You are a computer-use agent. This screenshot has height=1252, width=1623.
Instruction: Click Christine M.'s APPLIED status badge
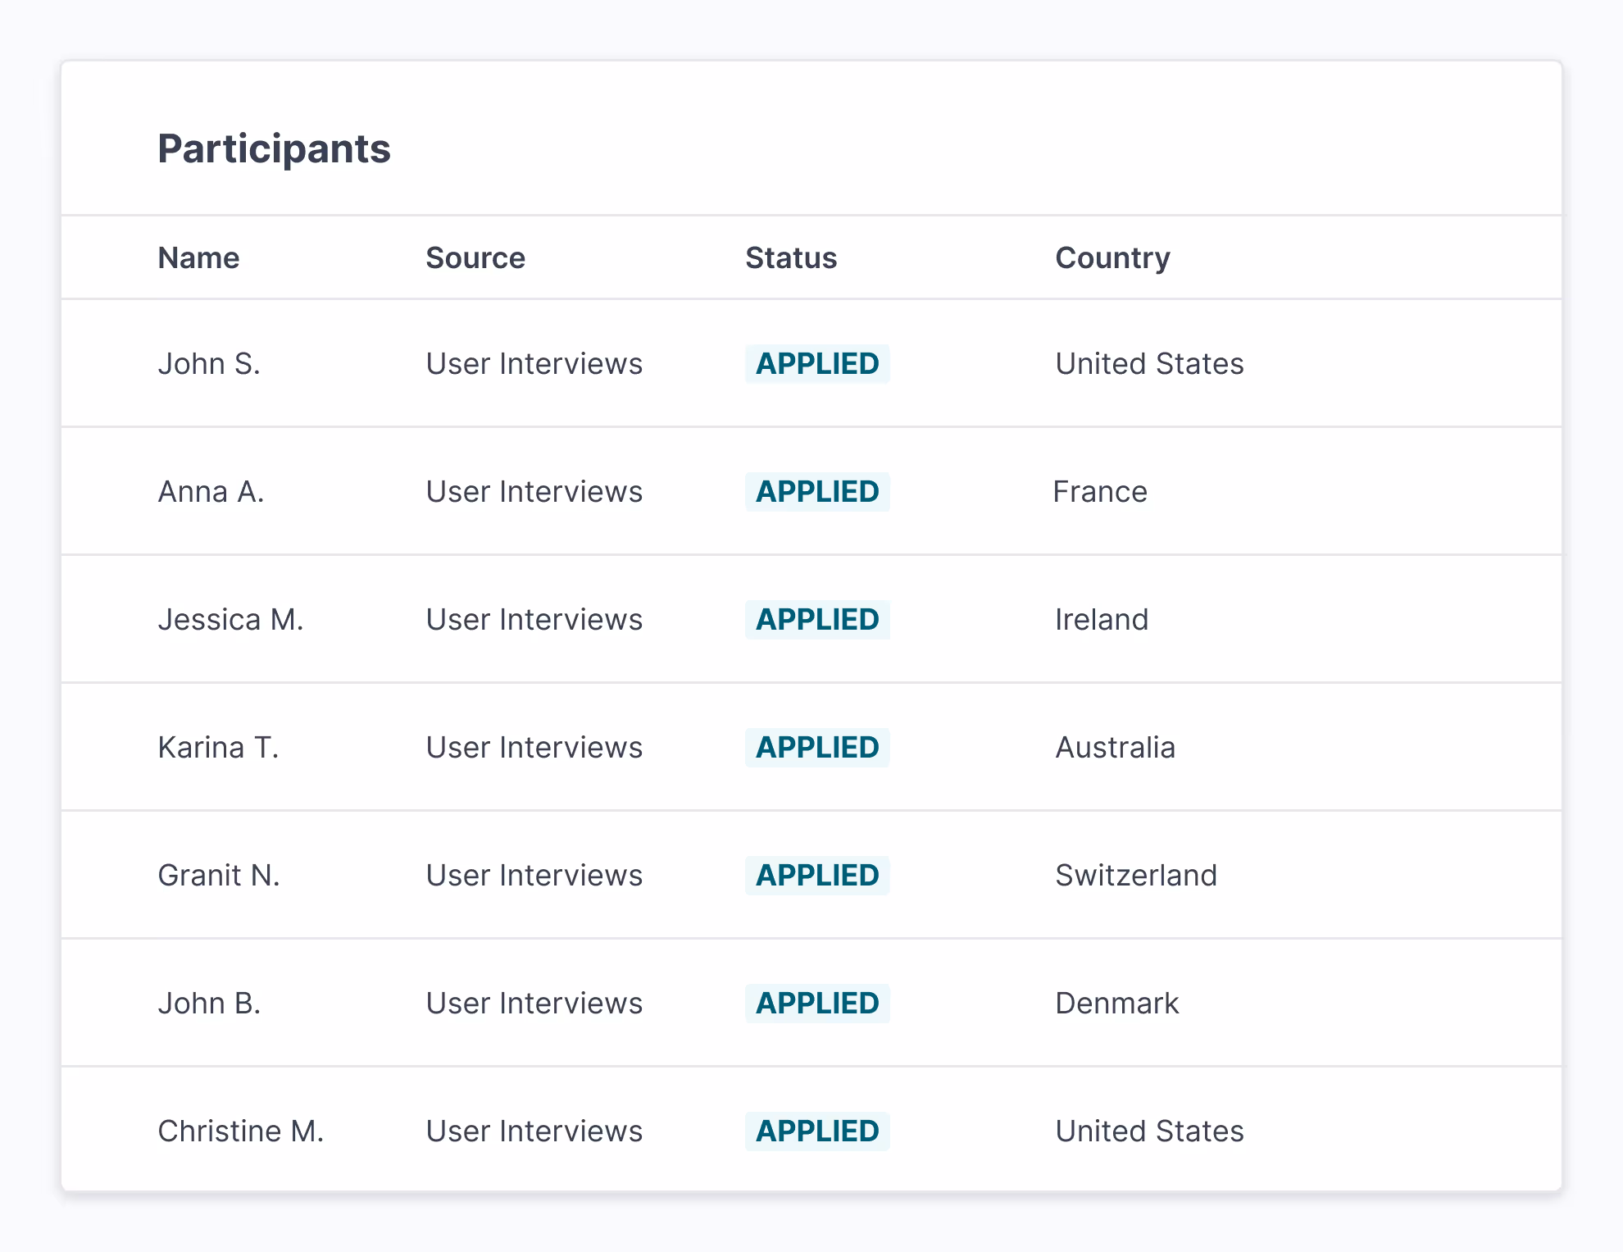click(816, 1131)
